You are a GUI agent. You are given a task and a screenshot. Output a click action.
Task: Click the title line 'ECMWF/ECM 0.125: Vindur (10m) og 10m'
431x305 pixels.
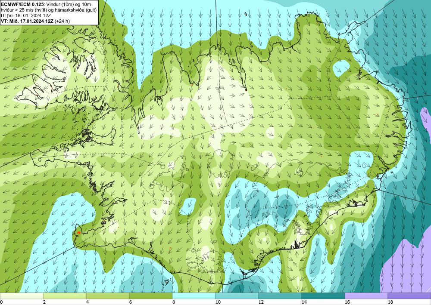tap(46, 4)
